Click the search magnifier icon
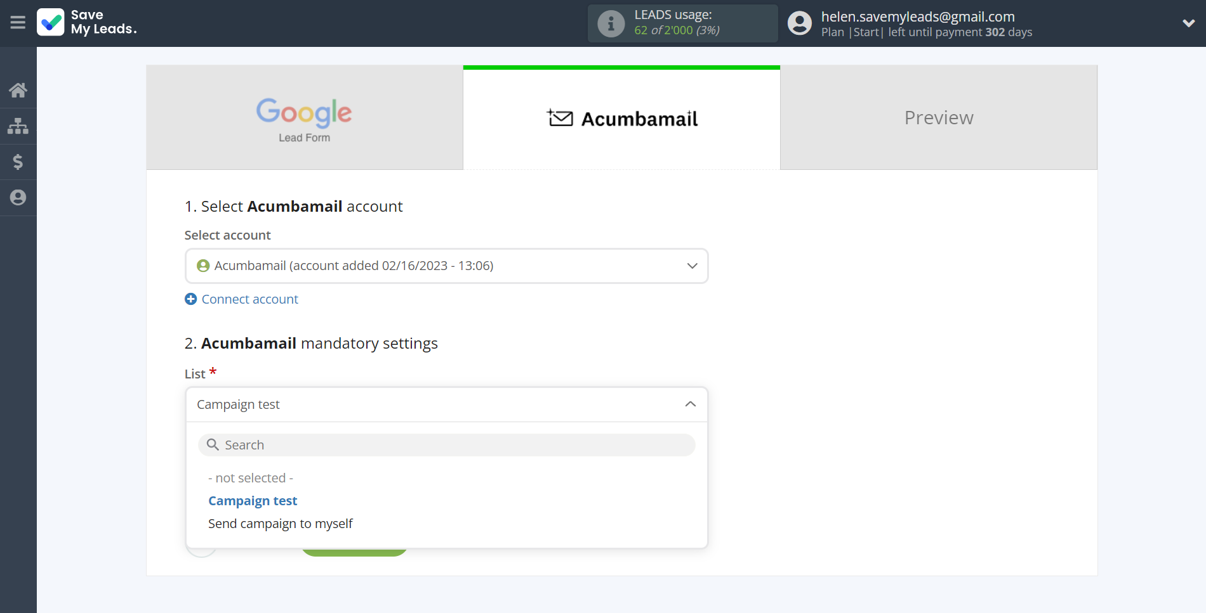Viewport: 1206px width, 613px height. coord(213,445)
